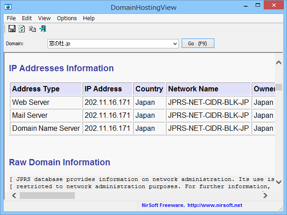
Task: Click the horizontal scrollbar right arrow
Action: 265,196
